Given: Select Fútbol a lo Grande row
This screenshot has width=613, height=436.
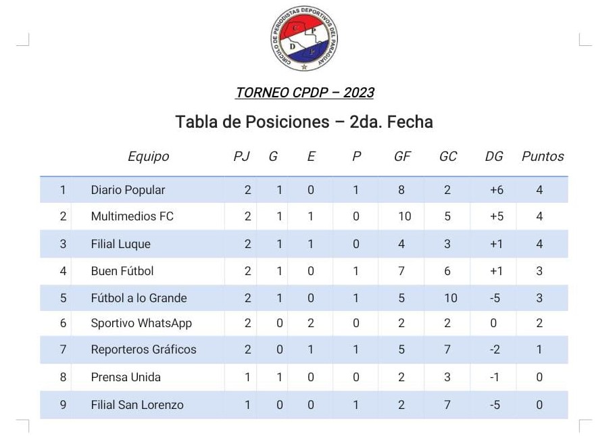Looking at the screenshot, I should pyautogui.click(x=303, y=298).
